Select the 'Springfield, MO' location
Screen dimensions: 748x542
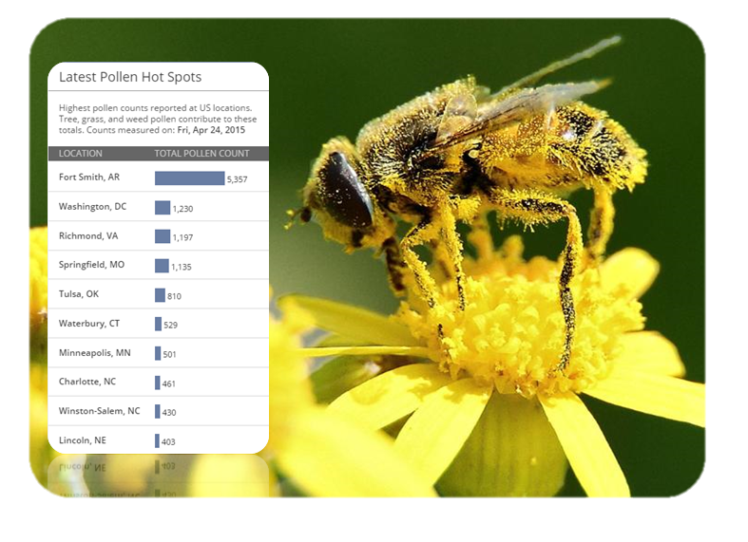click(x=91, y=265)
